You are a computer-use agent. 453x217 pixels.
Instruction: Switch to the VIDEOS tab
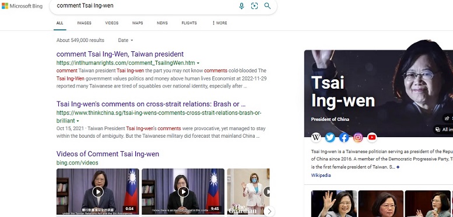[112, 23]
